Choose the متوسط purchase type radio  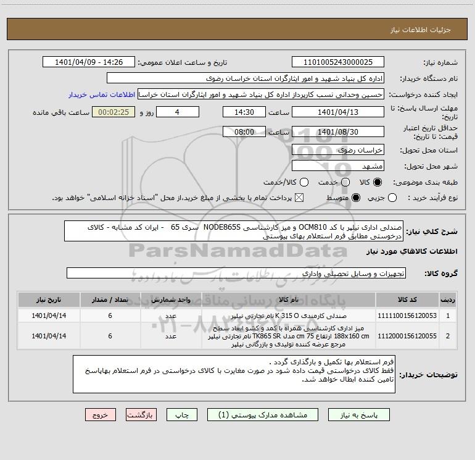356,198
